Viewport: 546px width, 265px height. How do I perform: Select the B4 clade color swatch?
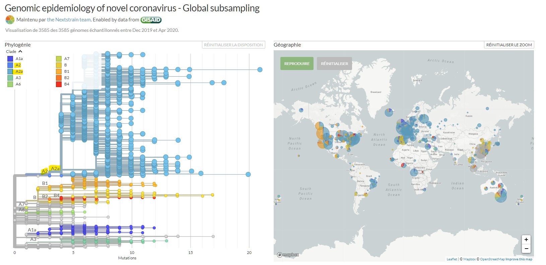pos(59,84)
